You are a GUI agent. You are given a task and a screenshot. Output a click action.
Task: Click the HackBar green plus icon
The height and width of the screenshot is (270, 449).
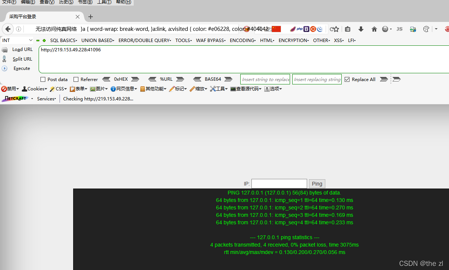44,41
